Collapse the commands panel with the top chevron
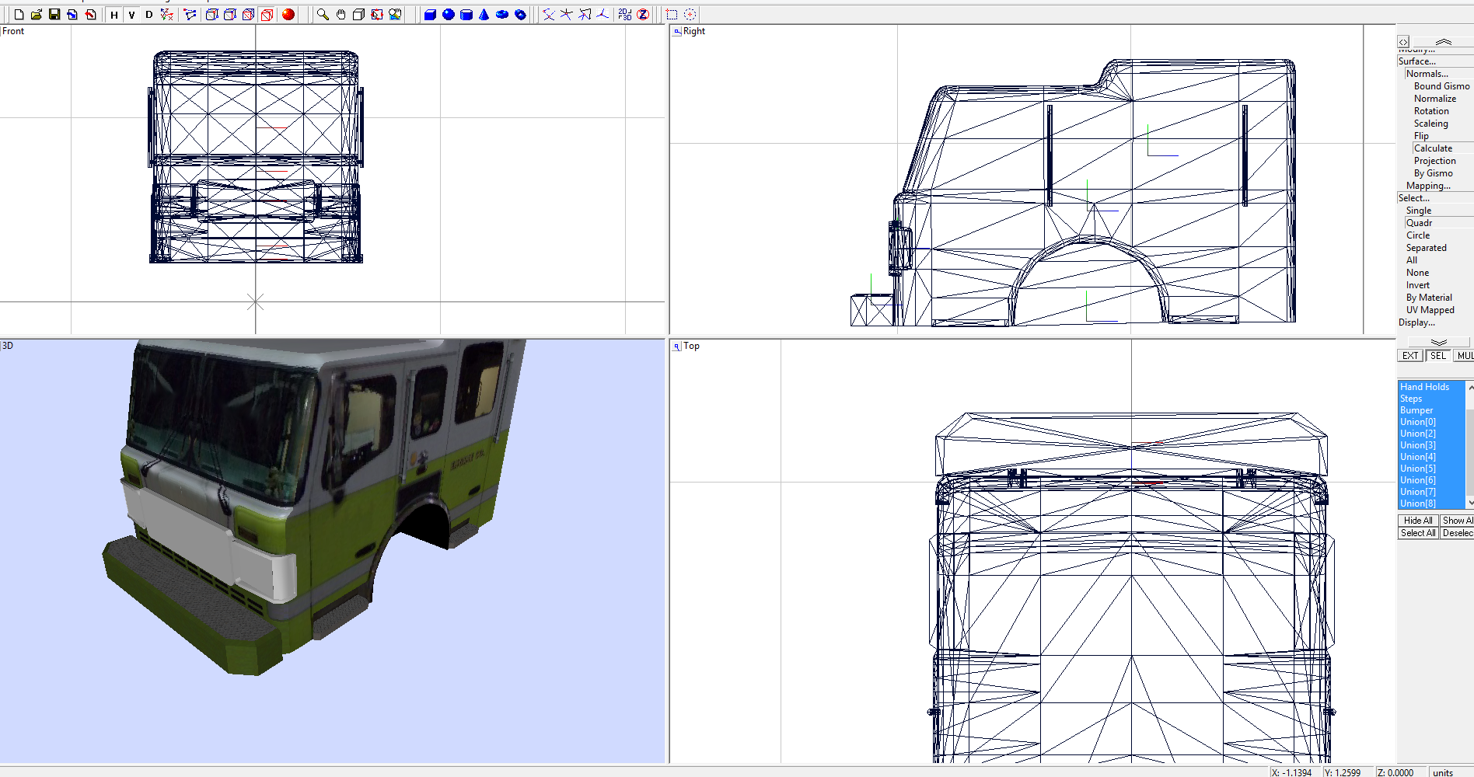Screen dimensions: 1474x777 (1443, 42)
